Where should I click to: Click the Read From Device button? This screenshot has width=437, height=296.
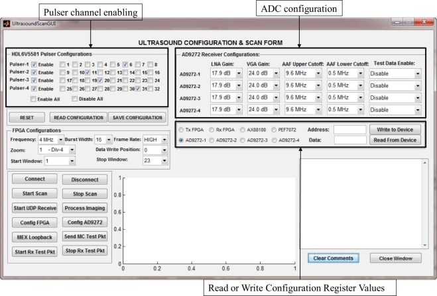[x=395, y=140]
